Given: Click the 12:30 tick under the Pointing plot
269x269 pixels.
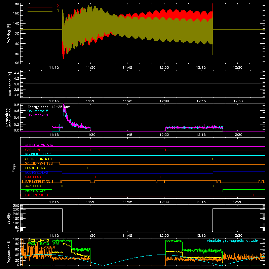Looking at the screenshot, I should 238,68.
